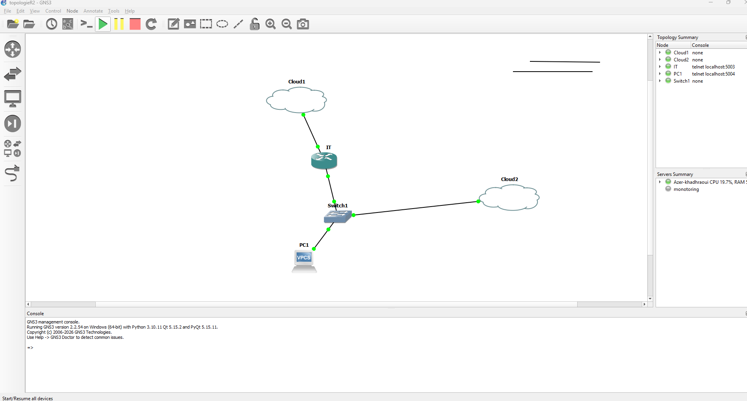Screen dimensions: 747x401
Task: Browse switches in the device sidebar
Action: click(13, 74)
